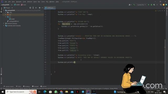Open the TODO tool window
This screenshot has height=94, width=168.
[x=18, y=86]
